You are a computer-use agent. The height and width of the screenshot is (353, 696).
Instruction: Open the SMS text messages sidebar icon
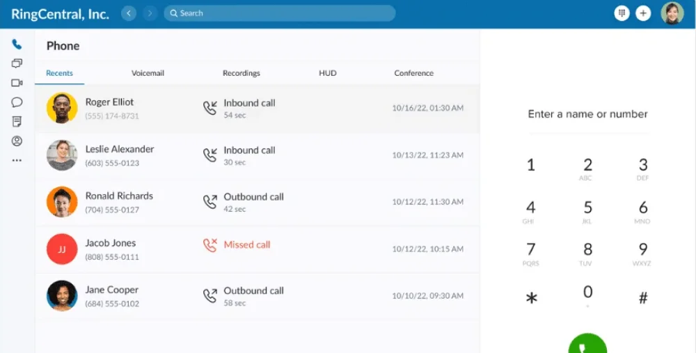tap(17, 63)
